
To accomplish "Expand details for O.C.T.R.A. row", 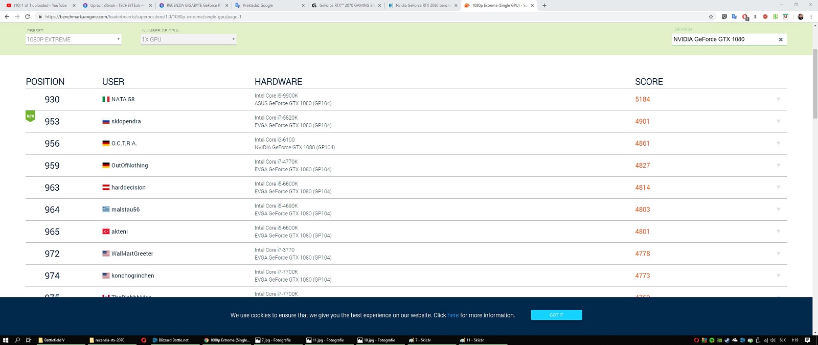I will click(x=778, y=143).
